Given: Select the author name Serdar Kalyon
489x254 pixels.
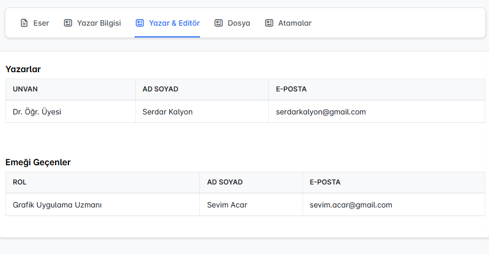Looking at the screenshot, I should point(167,112).
